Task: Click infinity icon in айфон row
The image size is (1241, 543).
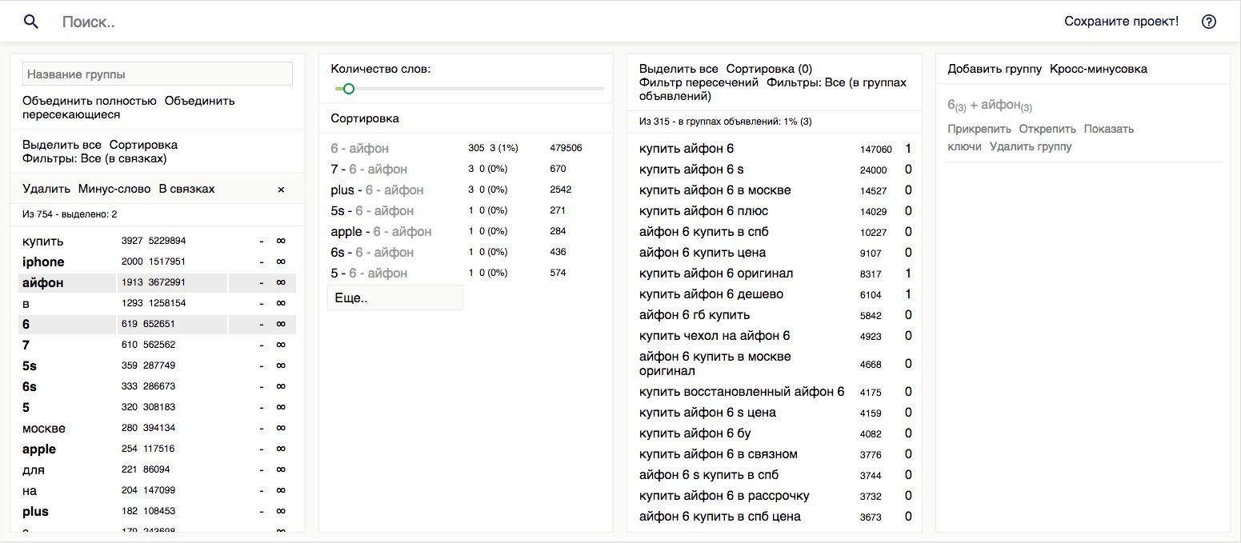Action: coord(281,282)
